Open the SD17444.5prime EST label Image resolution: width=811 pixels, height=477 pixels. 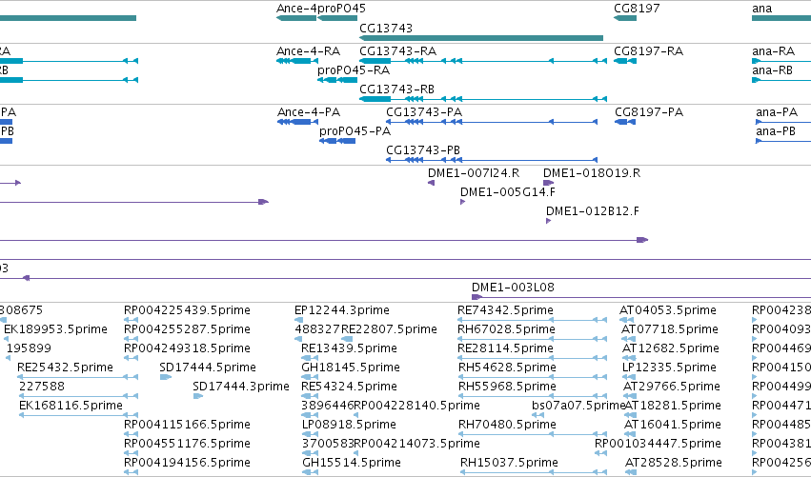click(x=208, y=368)
